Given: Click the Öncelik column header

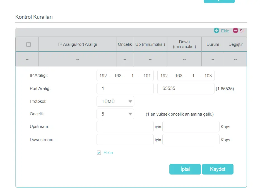Looking at the screenshot, I should coord(125,44).
